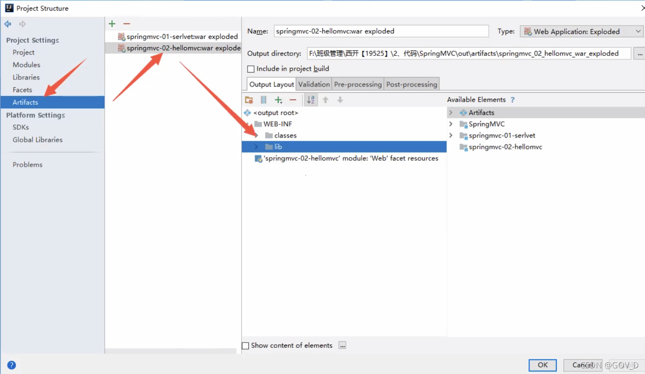Click the output root icon
The image size is (645, 374).
coord(248,113)
